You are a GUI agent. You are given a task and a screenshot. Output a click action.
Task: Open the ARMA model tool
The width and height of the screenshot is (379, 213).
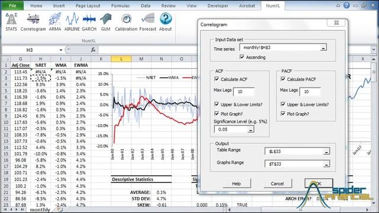point(55,22)
